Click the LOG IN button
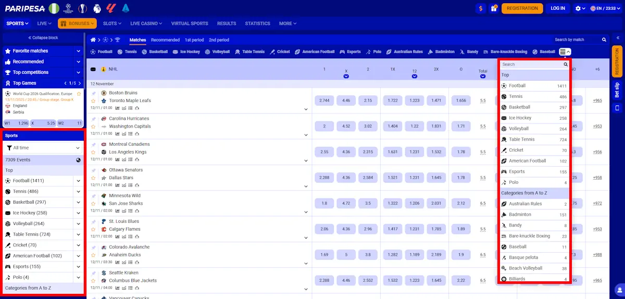Viewport: 625px width, 299px height. pos(558,8)
